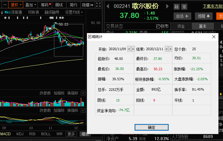
Task: Click the 筹码 toolbar button
Action: (45, 5)
